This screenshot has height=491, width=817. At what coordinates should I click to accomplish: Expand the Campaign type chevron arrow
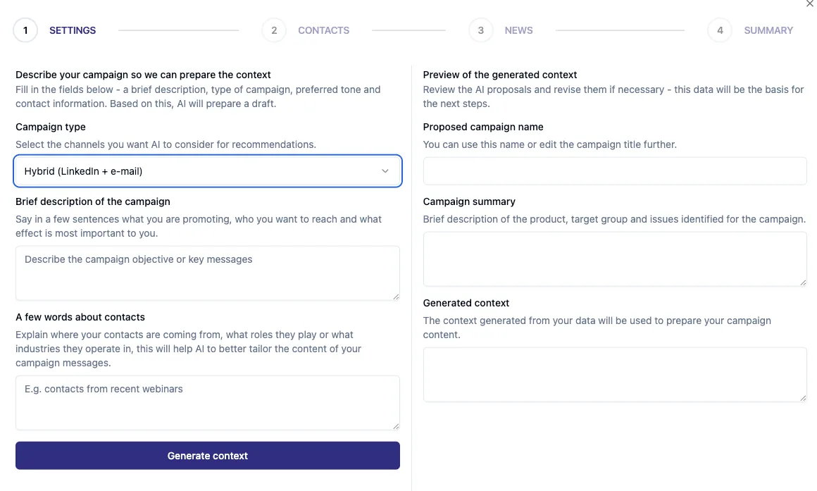[385, 171]
